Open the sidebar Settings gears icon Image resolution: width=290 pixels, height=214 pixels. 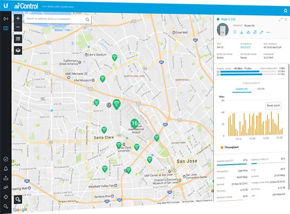coord(6,207)
